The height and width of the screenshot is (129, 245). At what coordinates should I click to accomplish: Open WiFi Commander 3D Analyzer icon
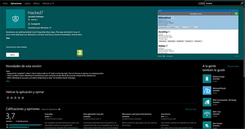(x=207, y=102)
